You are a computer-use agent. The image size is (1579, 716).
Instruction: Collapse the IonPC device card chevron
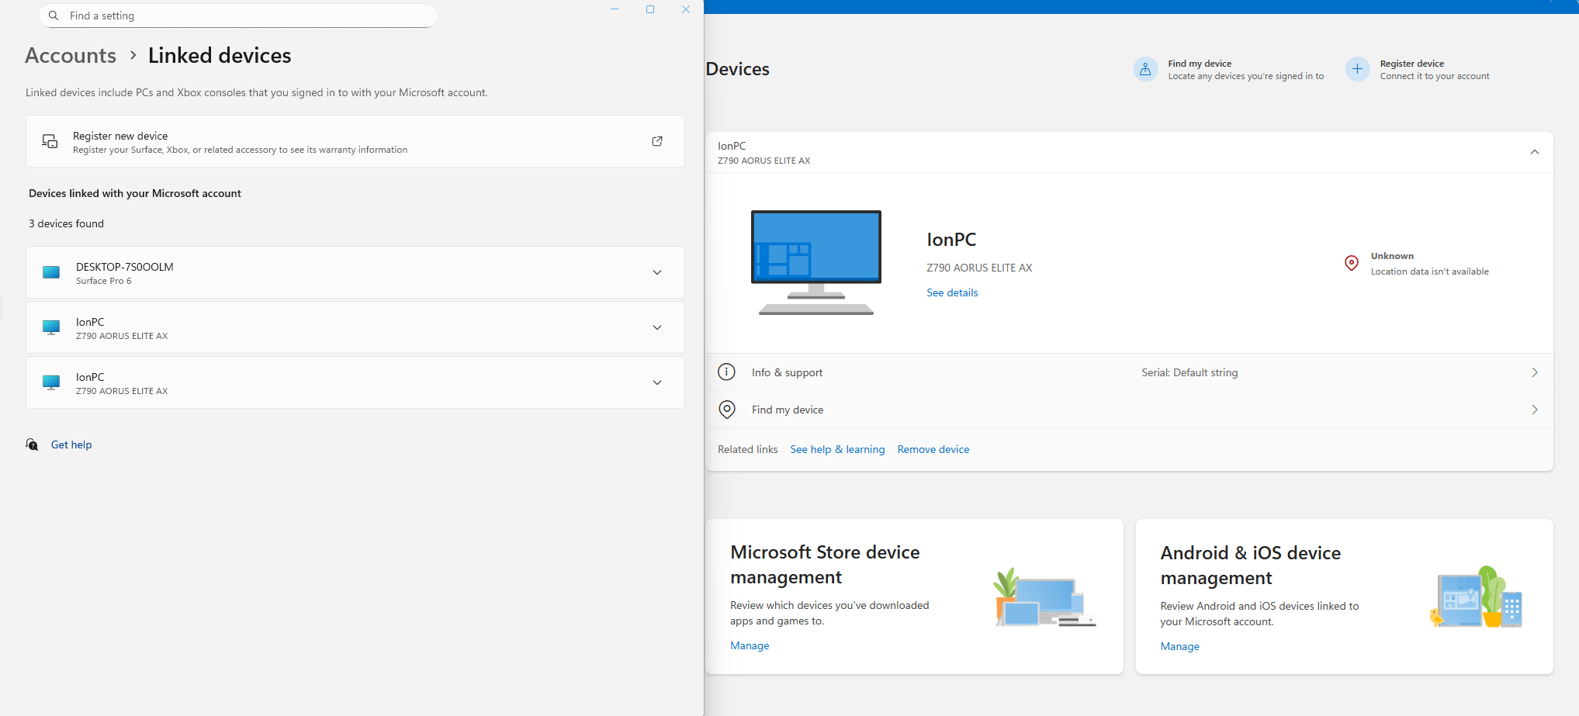click(1534, 152)
